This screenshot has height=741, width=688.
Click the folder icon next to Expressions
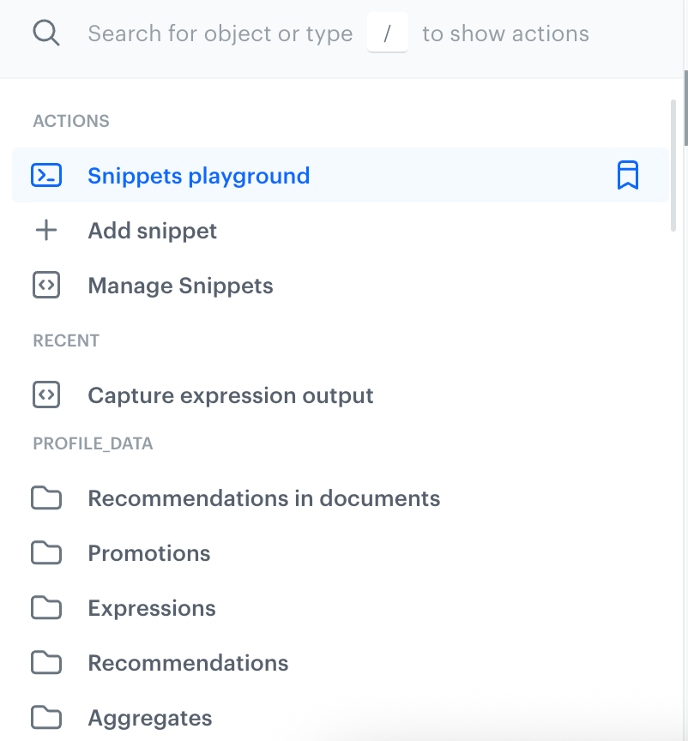(46, 608)
